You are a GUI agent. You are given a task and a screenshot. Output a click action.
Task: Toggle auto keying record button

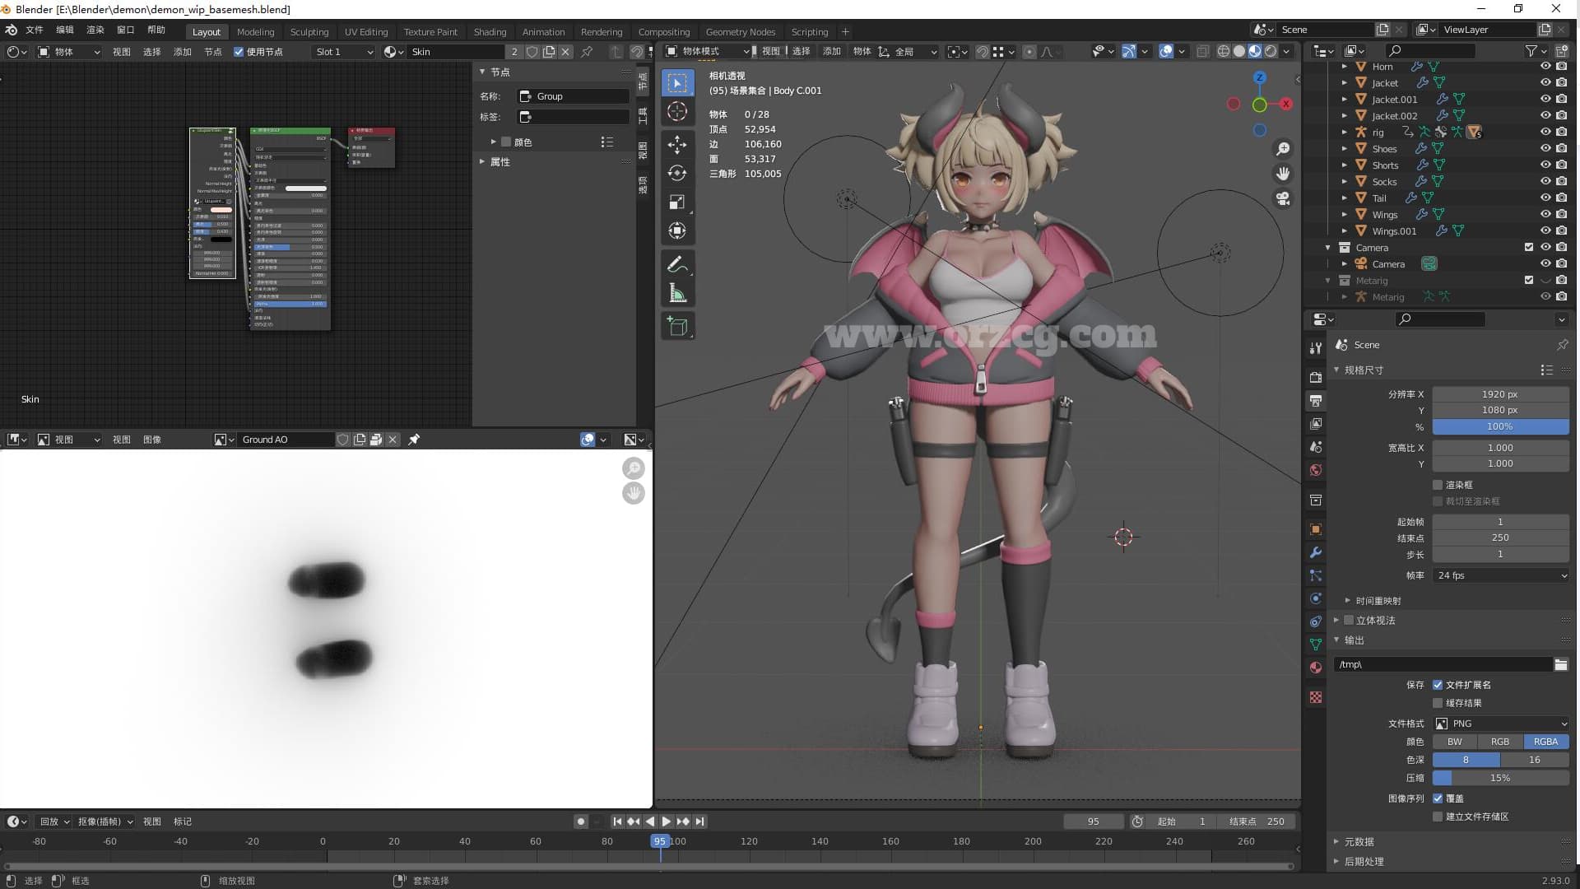tap(581, 822)
